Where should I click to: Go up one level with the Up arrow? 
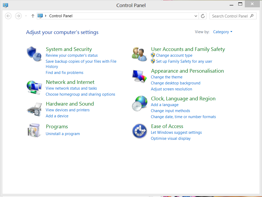click(x=33, y=16)
